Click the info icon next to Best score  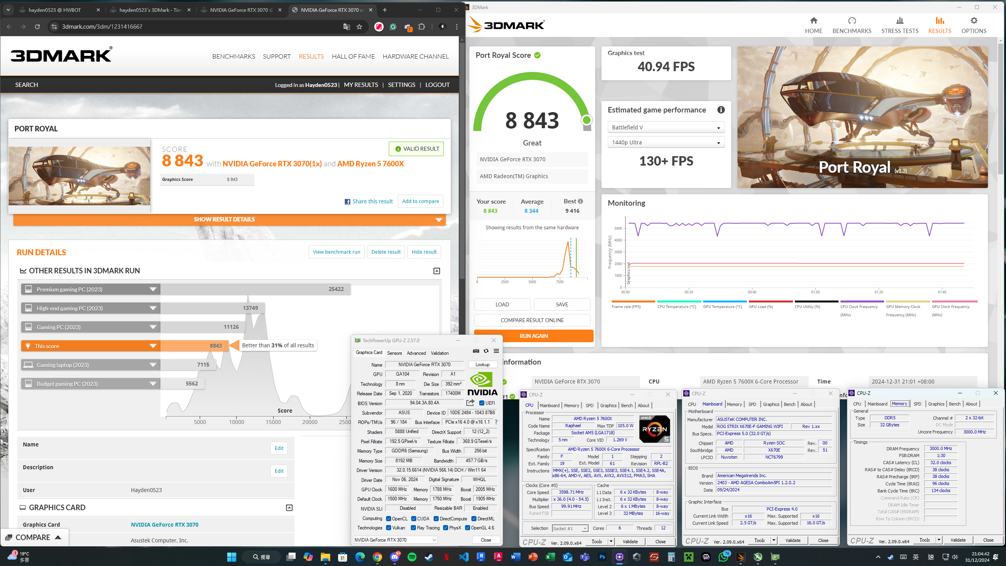[580, 201]
